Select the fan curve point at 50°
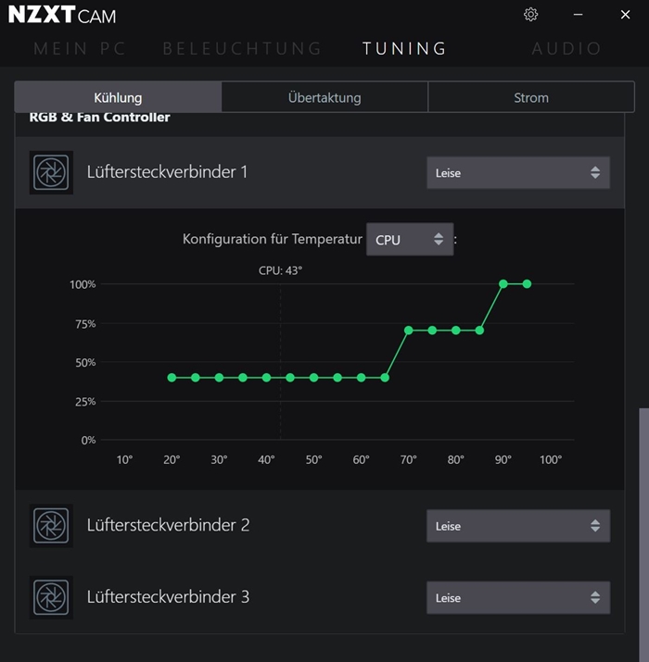Image resolution: width=649 pixels, height=662 pixels. [313, 378]
